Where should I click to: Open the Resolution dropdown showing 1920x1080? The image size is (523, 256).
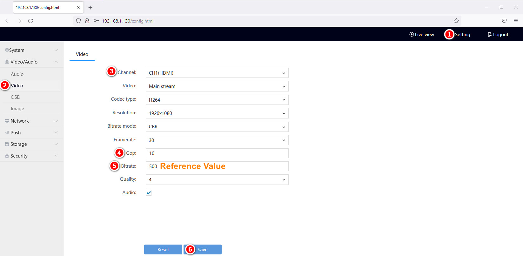pos(217,113)
